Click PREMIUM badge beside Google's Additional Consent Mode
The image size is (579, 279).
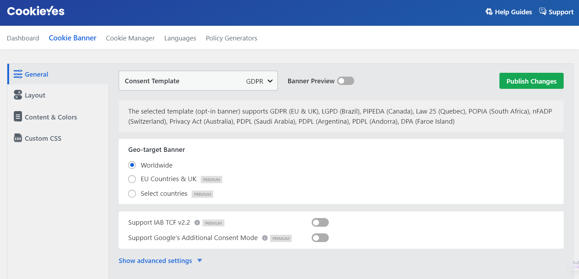[x=281, y=239]
